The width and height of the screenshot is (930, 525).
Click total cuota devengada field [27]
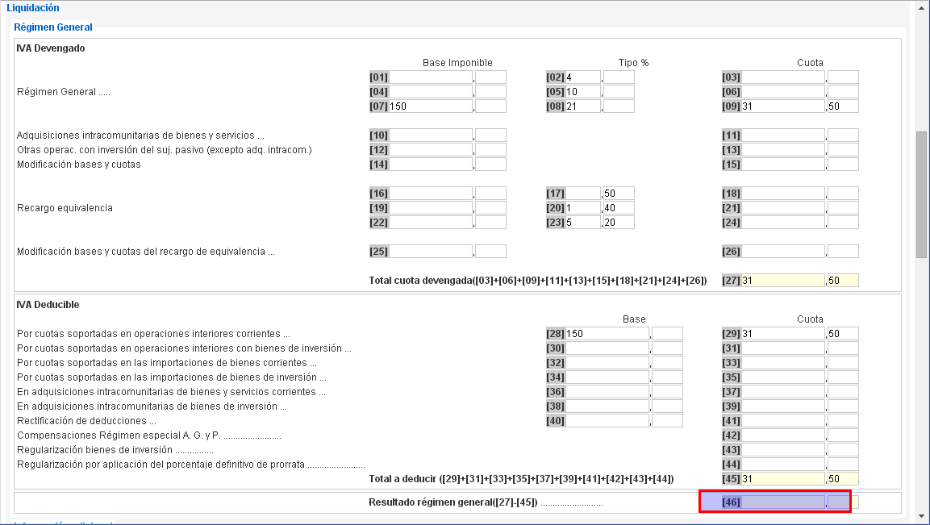(x=783, y=281)
